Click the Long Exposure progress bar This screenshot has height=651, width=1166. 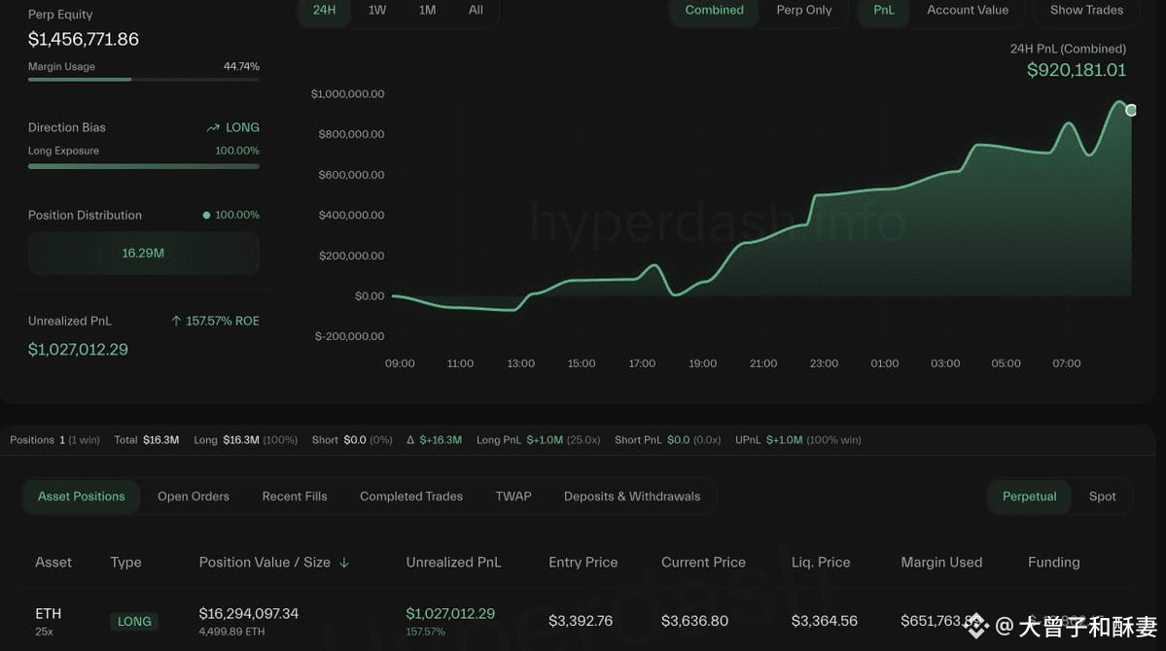point(144,166)
